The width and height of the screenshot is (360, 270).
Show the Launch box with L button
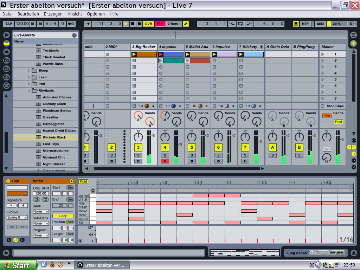[9, 240]
